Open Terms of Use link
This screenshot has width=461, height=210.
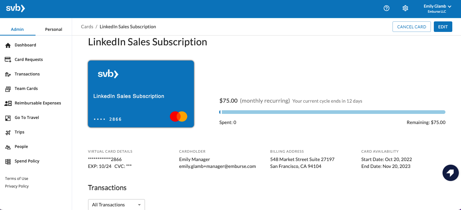tap(17, 178)
